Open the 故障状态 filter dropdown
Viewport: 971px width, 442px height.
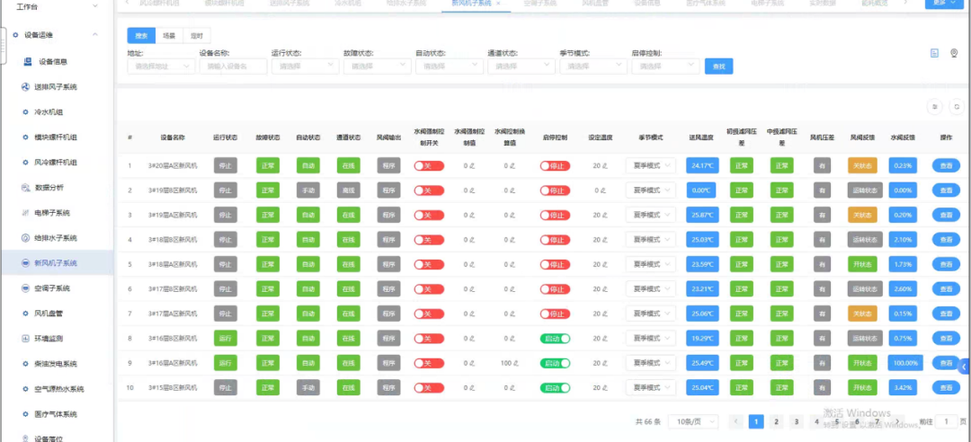click(377, 66)
